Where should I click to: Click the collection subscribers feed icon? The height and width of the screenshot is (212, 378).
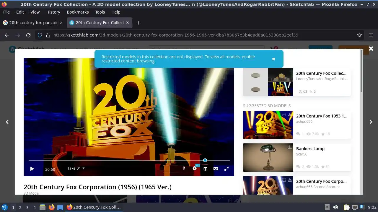[x=311, y=92]
